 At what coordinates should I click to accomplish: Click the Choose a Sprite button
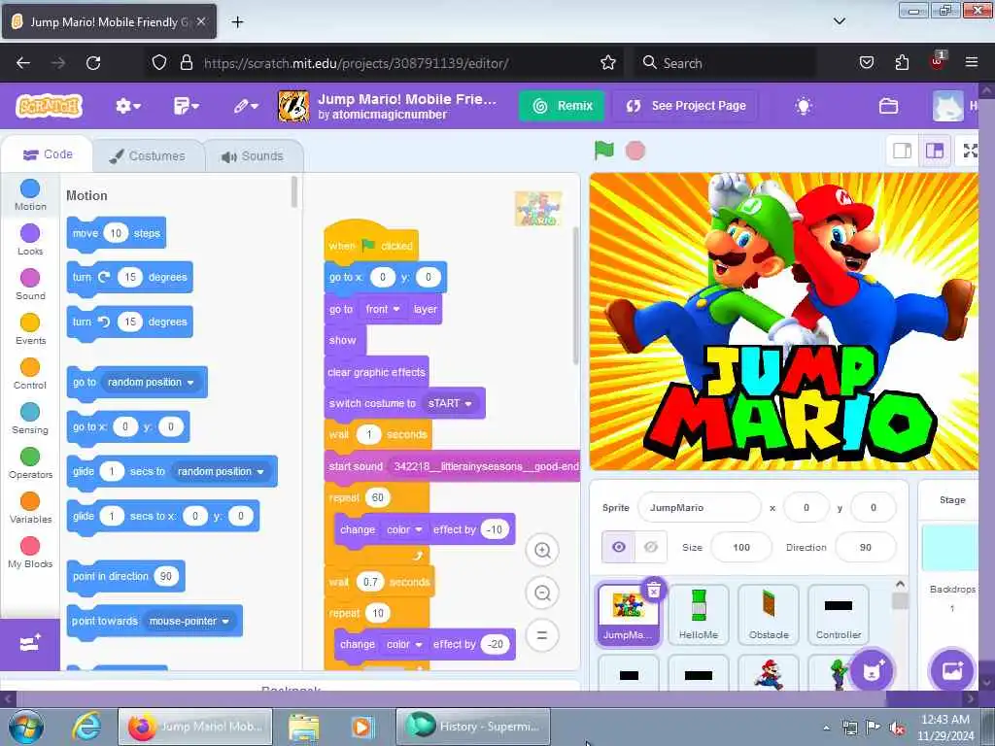(x=872, y=670)
